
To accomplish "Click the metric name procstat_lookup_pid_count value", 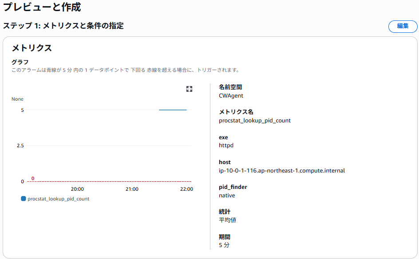I will (x=255, y=121).
